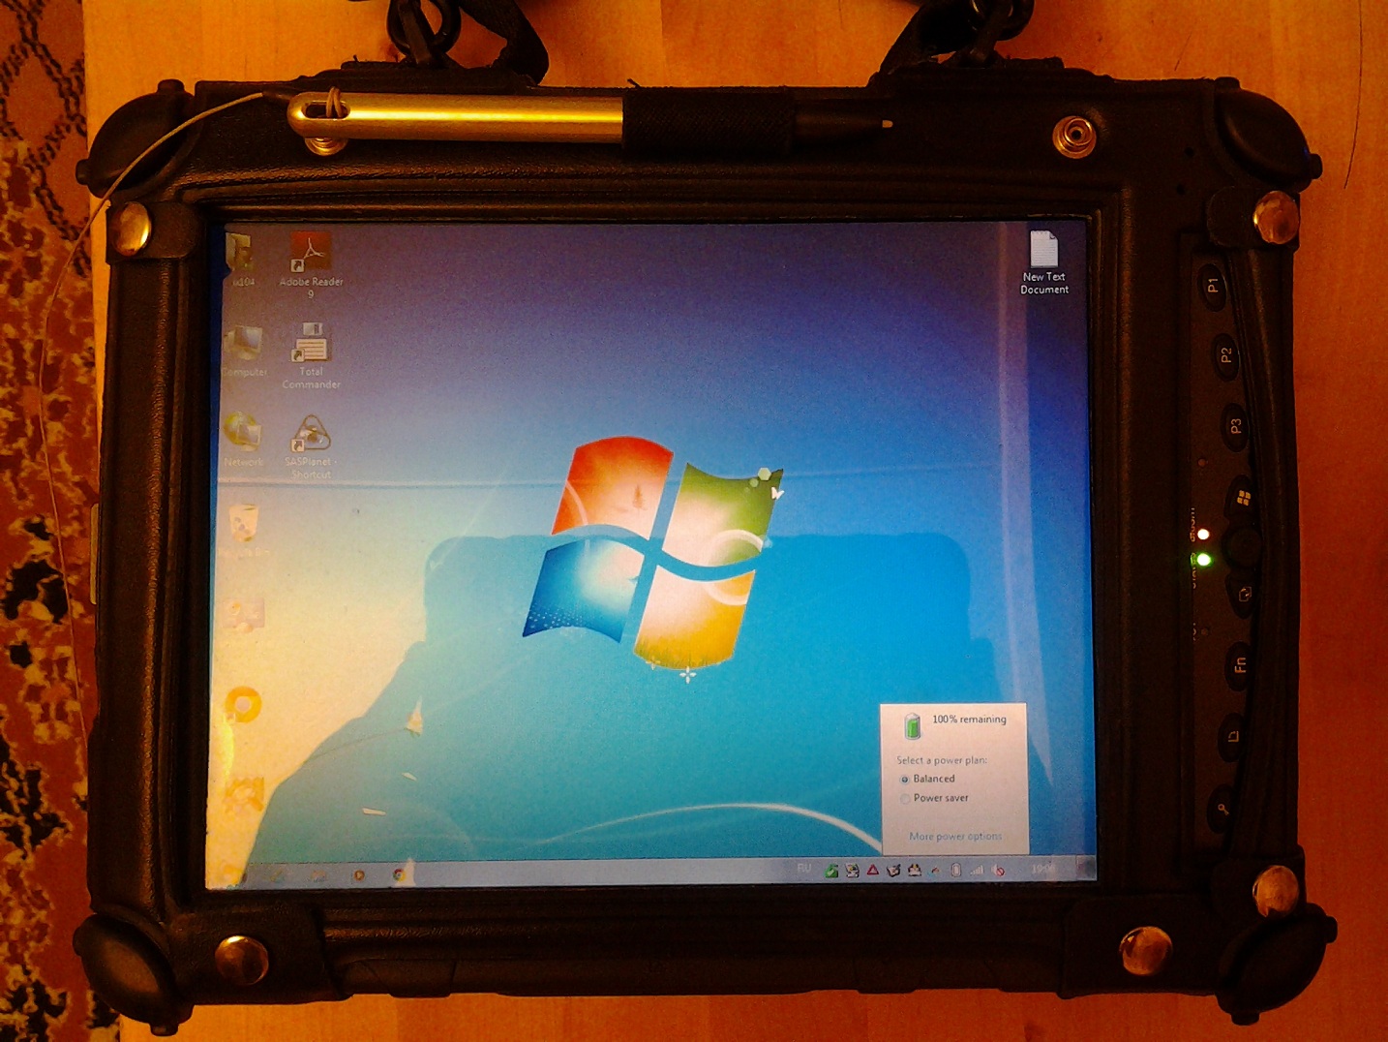Click the red triangle tray icon

(872, 870)
